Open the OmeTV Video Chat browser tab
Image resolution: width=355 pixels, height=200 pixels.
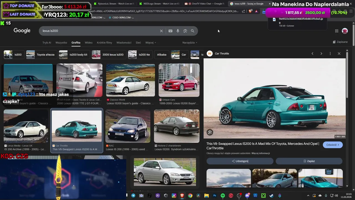coord(205,4)
